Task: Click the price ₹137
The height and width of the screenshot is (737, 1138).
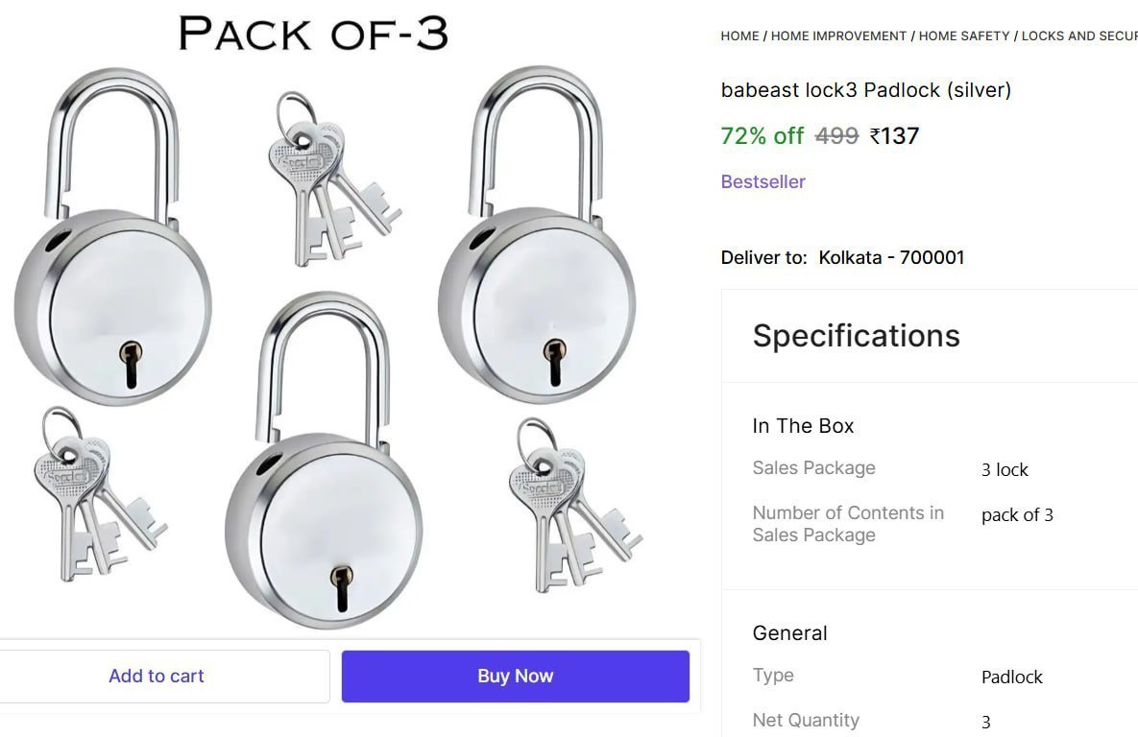Action: [x=895, y=135]
